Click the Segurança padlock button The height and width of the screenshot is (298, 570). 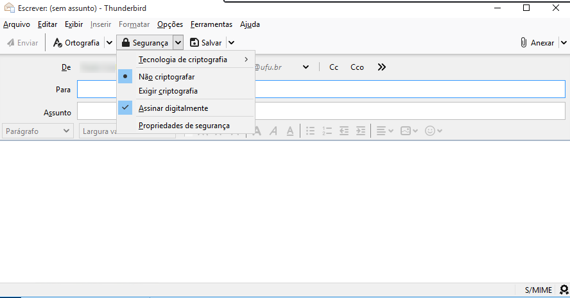tap(145, 43)
